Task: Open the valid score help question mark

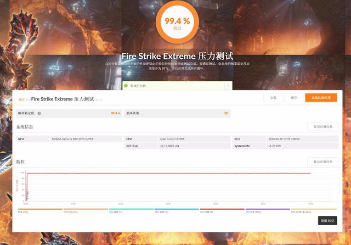Action: pyautogui.click(x=227, y=86)
